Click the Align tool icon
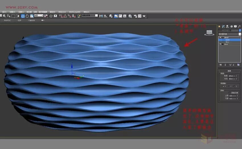 (106, 16)
